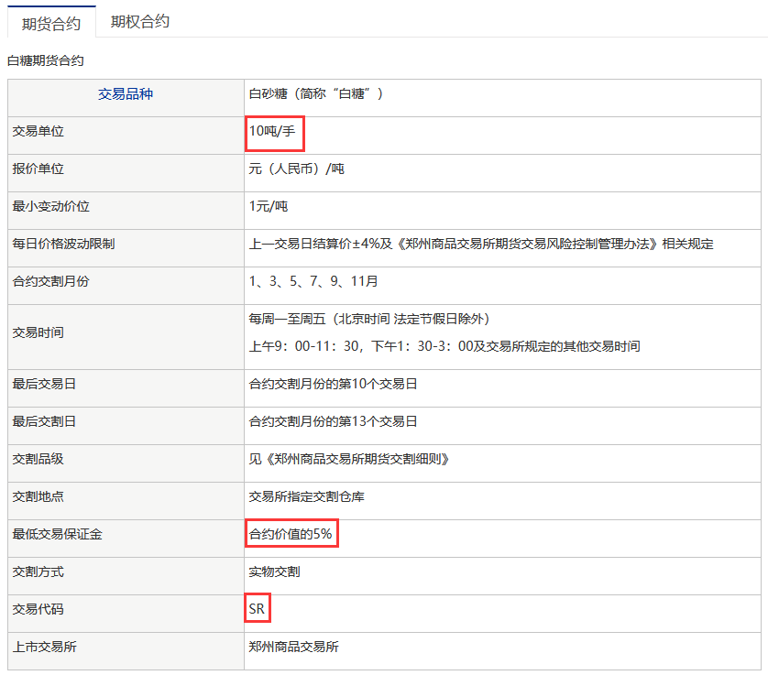This screenshot has height=675, width=768.
Task: Select the 实物交割 delivery method value
Action: coord(274,572)
